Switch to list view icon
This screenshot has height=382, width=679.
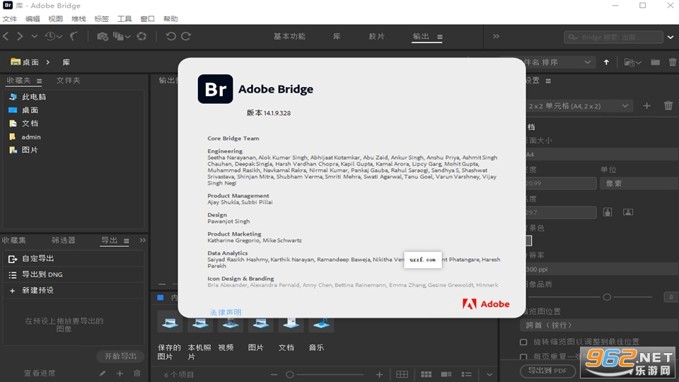click(x=466, y=374)
